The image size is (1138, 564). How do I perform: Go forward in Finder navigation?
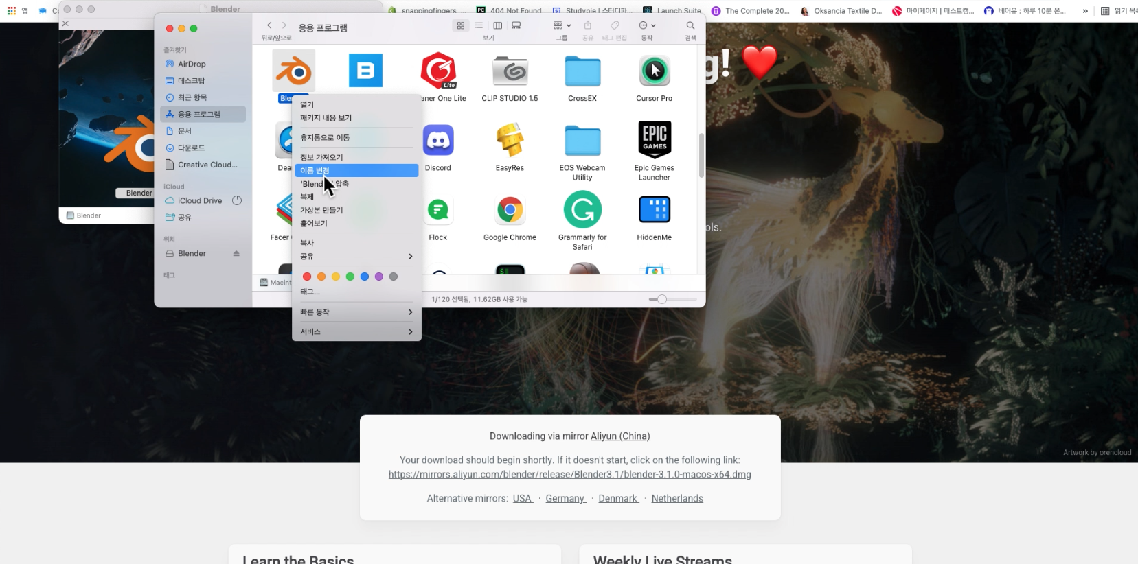coord(284,25)
